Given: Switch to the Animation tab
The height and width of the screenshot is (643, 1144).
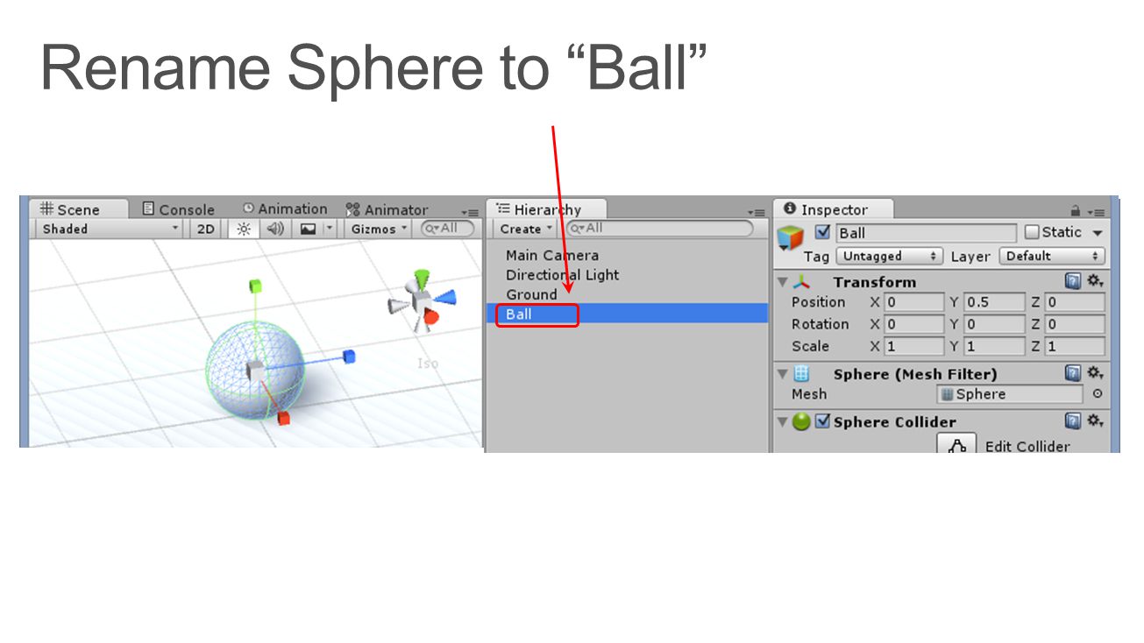Looking at the screenshot, I should point(284,209).
